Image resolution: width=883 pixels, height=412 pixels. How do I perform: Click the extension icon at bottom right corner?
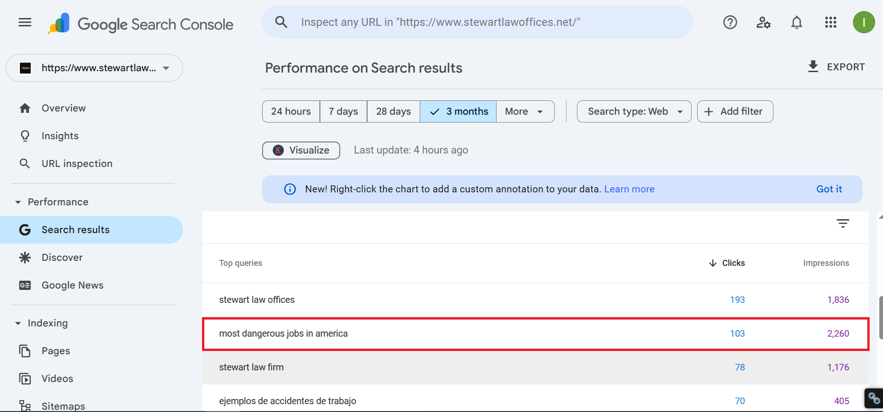tap(874, 398)
